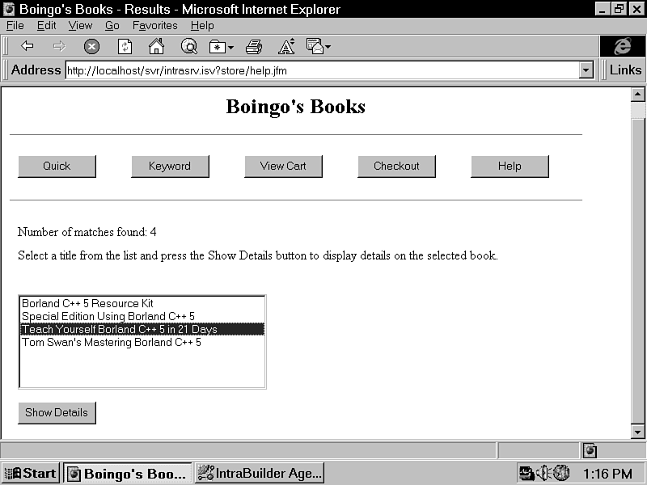Image resolution: width=647 pixels, height=485 pixels.
Task: Open the Favorites menu
Action: tap(154, 26)
